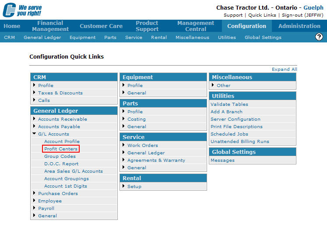Expand Taxes & Discounts arrow
The image size is (327, 230).
tap(34, 93)
